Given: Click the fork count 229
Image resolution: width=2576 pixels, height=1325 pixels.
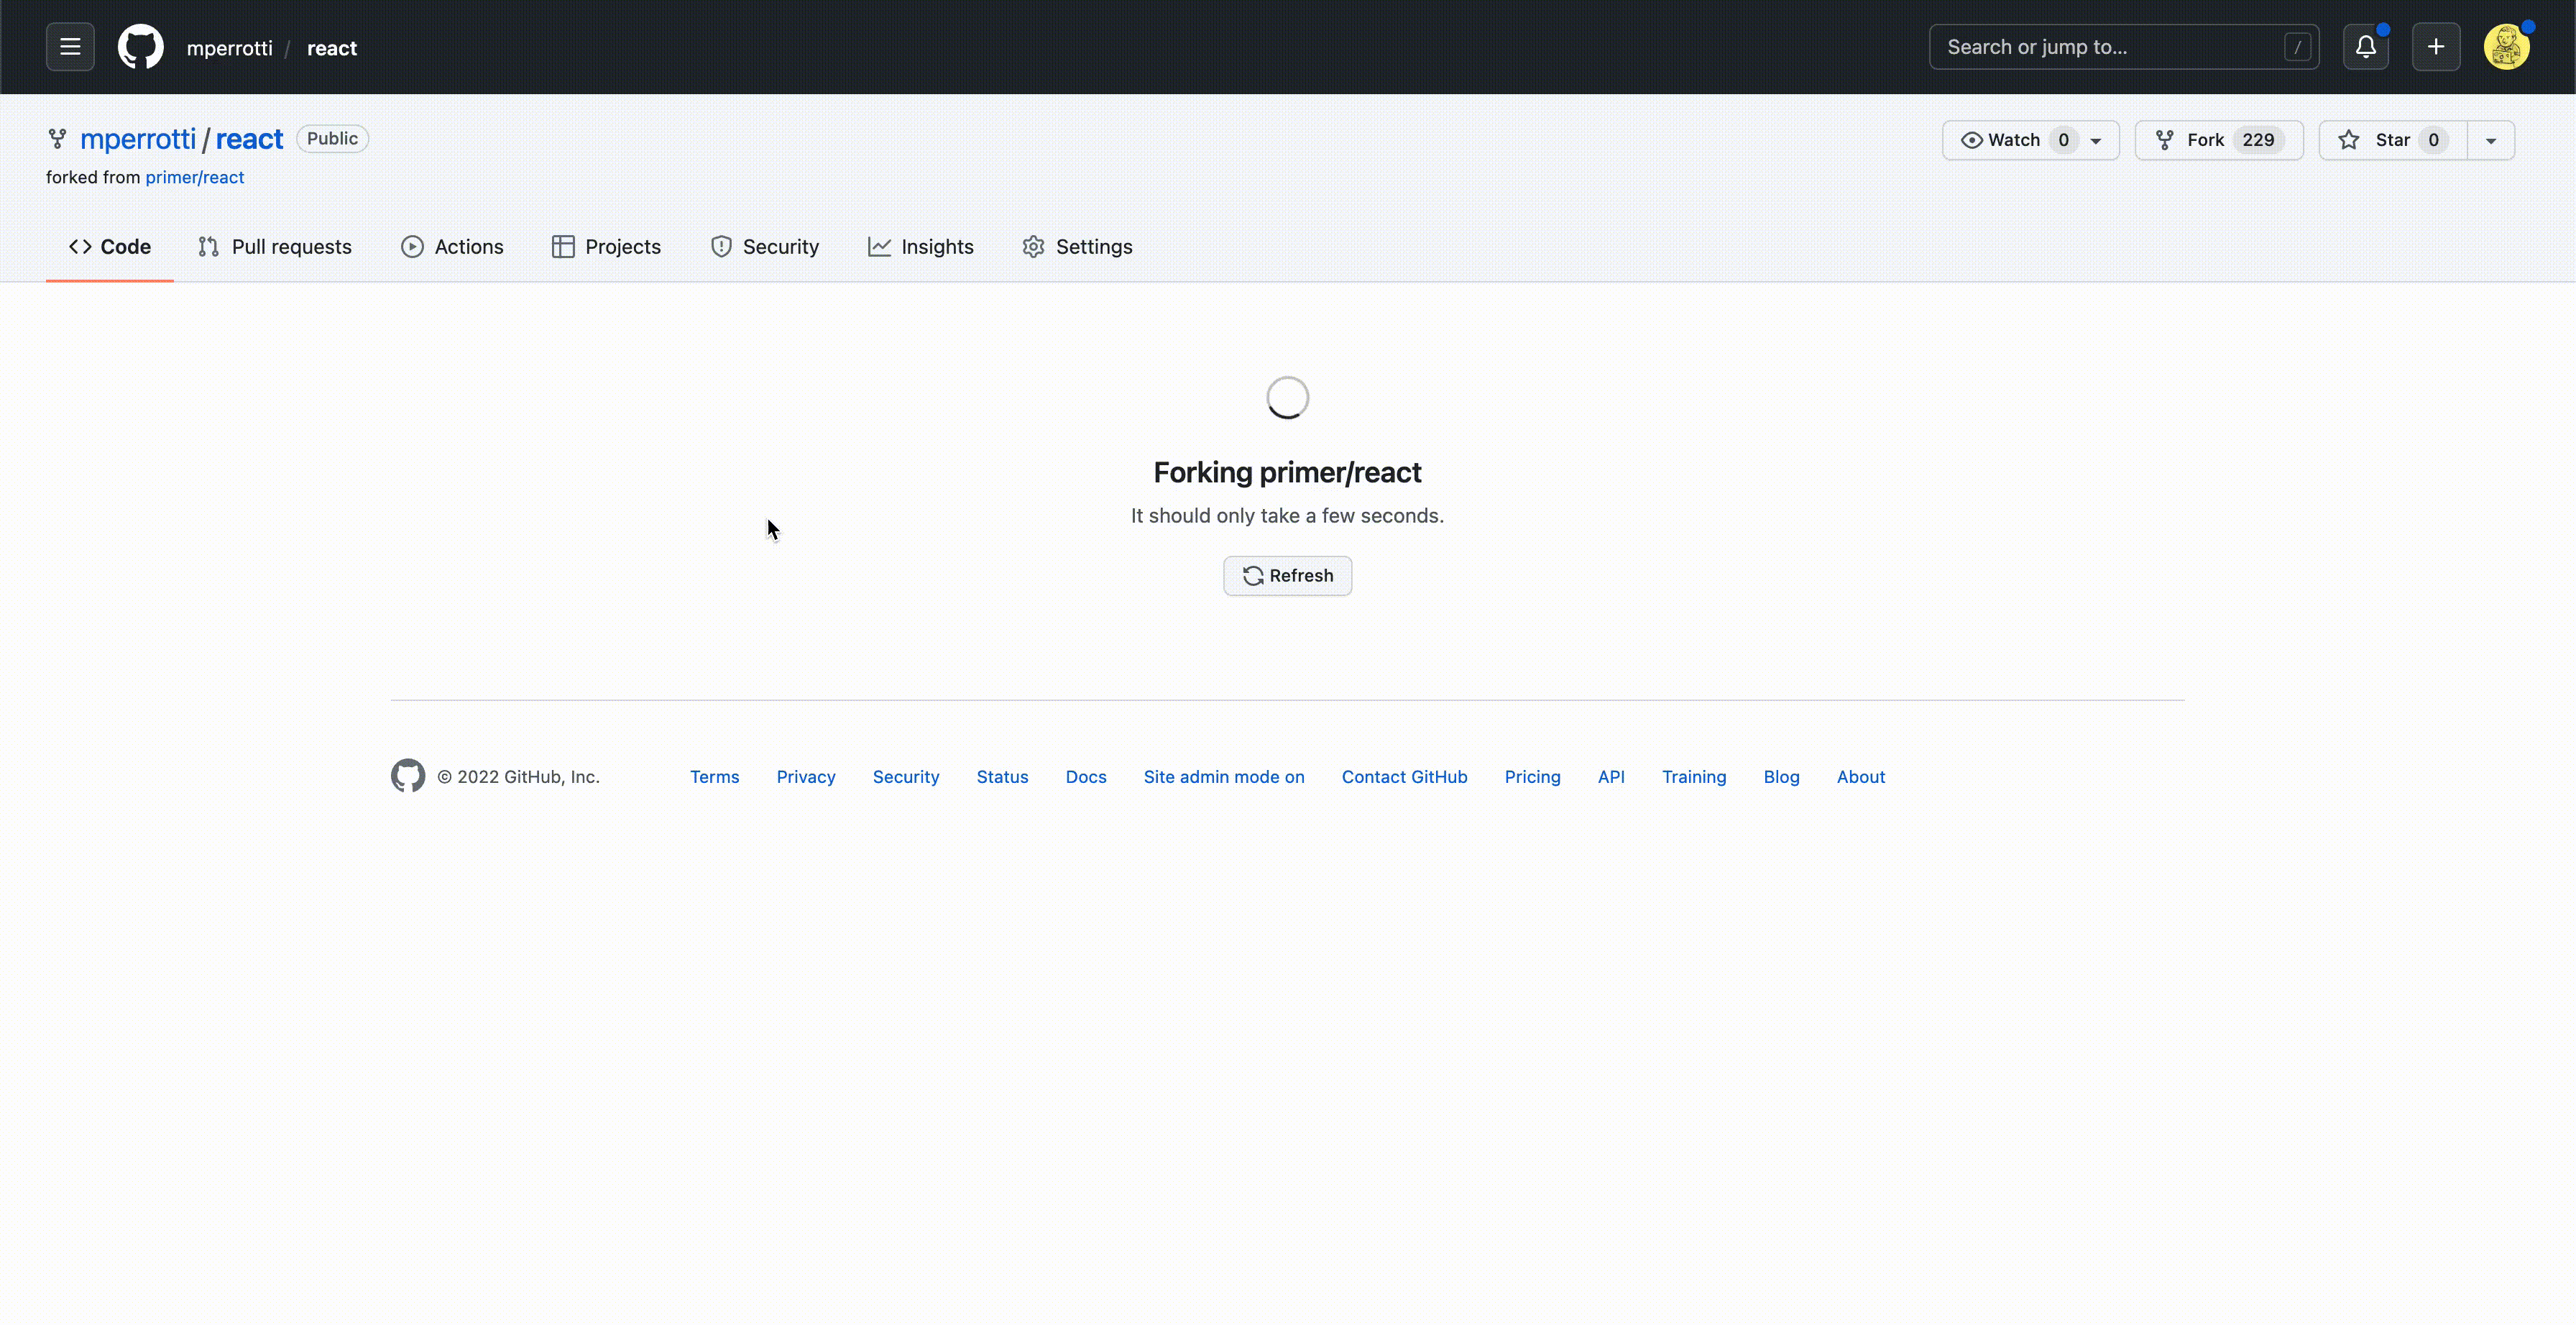Looking at the screenshot, I should point(2258,140).
